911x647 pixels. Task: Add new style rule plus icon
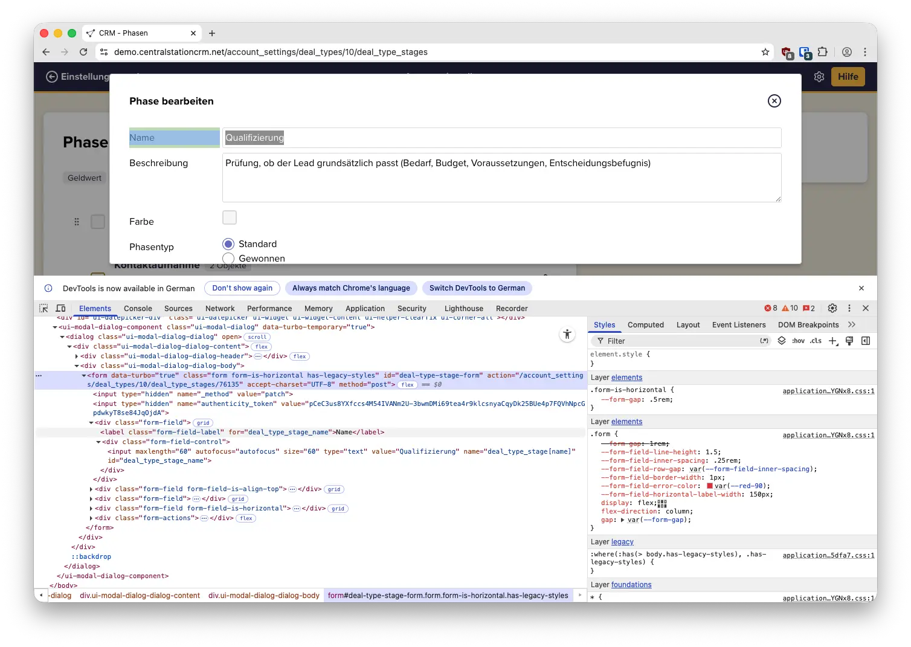[833, 341]
